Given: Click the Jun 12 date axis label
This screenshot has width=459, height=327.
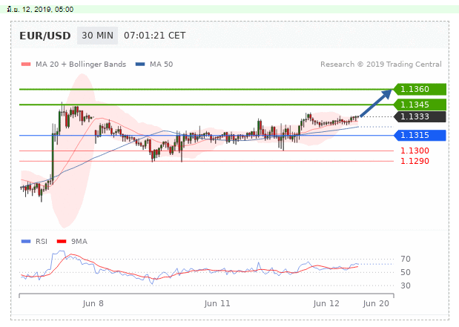Looking at the screenshot, I should pos(326,303).
